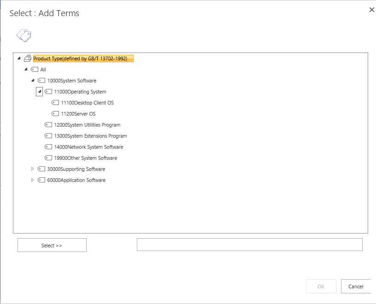
Task: Click the tag icon next to All
Action: point(35,70)
